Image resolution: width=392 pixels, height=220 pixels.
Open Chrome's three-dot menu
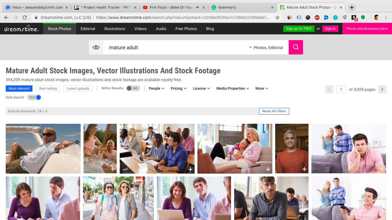(x=386, y=17)
